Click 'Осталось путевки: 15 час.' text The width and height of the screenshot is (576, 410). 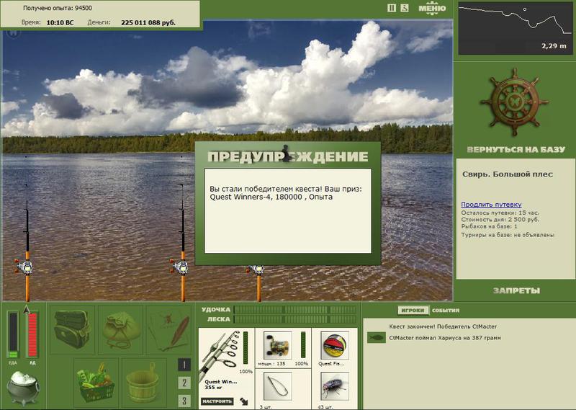tap(500, 213)
